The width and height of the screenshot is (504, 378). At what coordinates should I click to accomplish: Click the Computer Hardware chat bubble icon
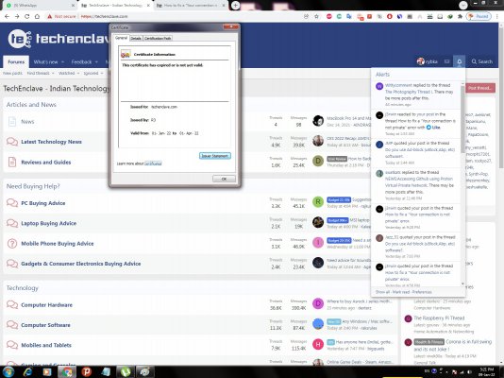(x=12, y=304)
